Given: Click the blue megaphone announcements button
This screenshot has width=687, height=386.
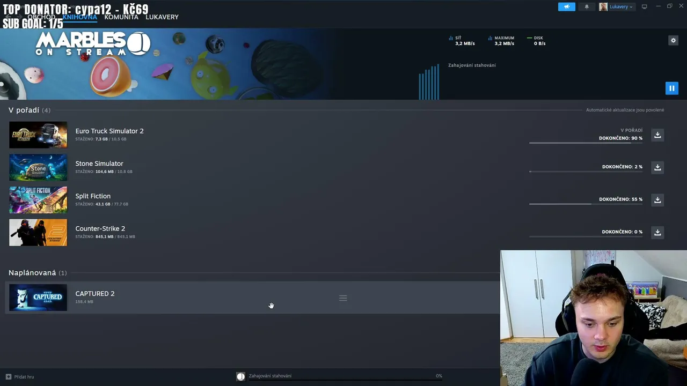Looking at the screenshot, I should pos(566,6).
